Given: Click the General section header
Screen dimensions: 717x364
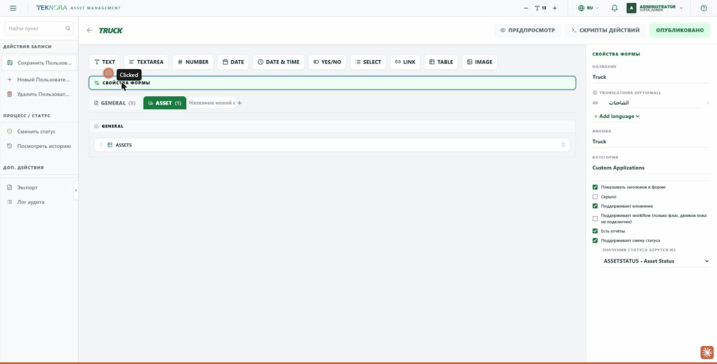Looking at the screenshot, I should pyautogui.click(x=332, y=126).
